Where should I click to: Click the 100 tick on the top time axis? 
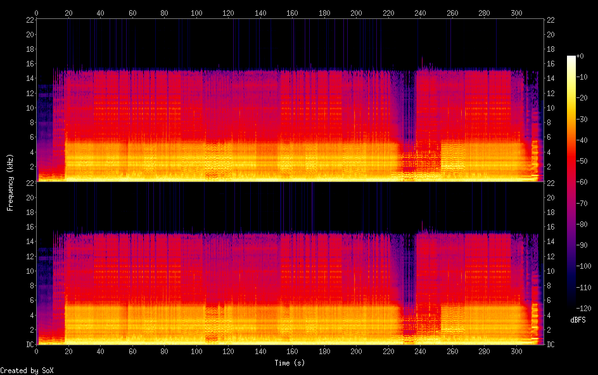pos(196,13)
